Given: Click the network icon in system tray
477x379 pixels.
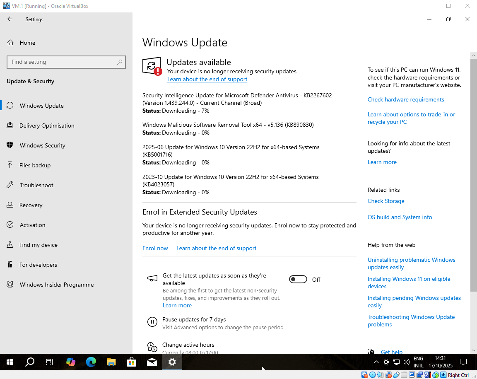Looking at the screenshot, I should point(396,362).
